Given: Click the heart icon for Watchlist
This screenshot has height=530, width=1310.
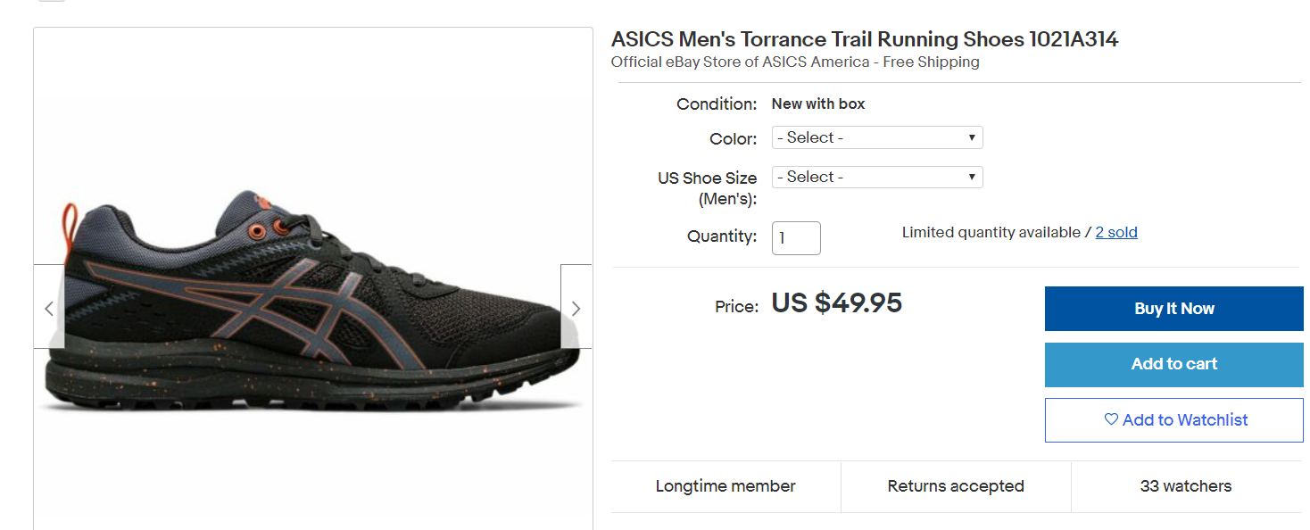Looking at the screenshot, I should click(1111, 419).
